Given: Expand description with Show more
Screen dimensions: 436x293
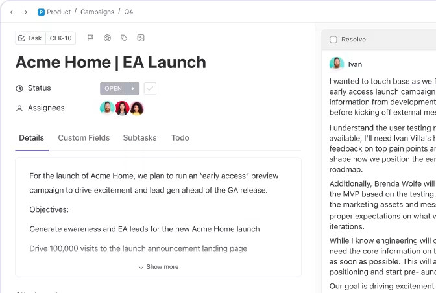Looking at the screenshot, I should [x=158, y=267].
